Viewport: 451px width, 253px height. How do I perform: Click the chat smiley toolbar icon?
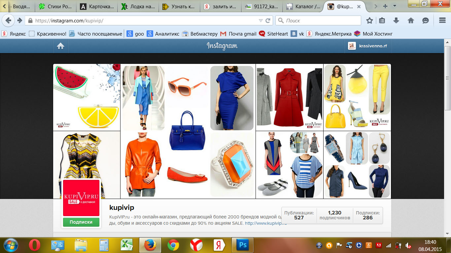(x=426, y=20)
